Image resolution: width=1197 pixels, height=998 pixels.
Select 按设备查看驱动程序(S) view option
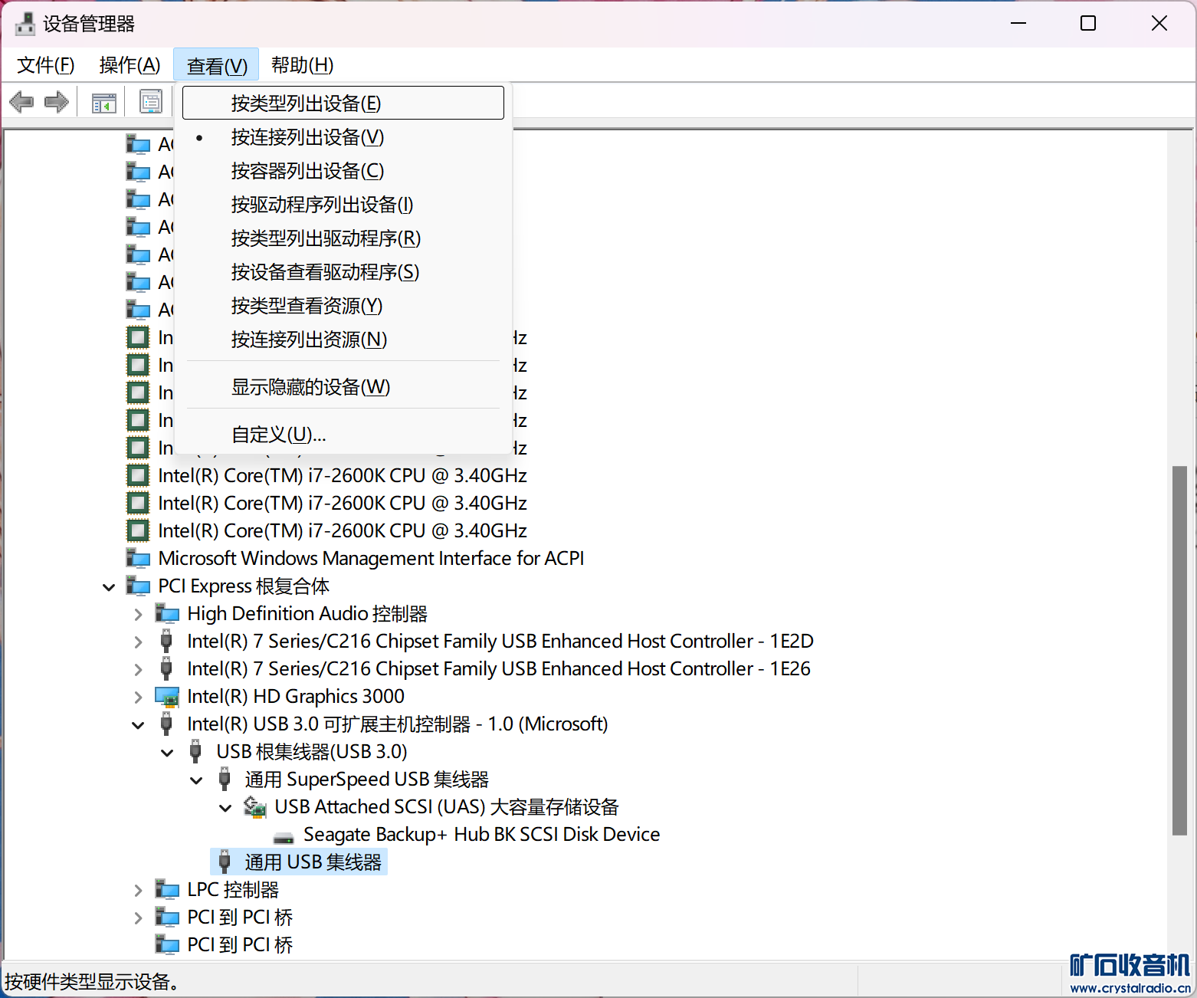(343, 272)
